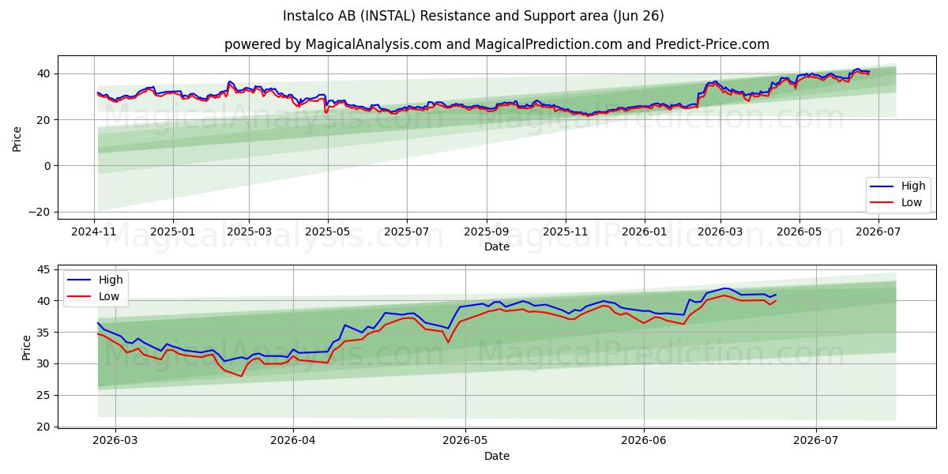The height and width of the screenshot is (474, 948).
Task: Click the '2025-01' date tick label
Action: tap(172, 232)
